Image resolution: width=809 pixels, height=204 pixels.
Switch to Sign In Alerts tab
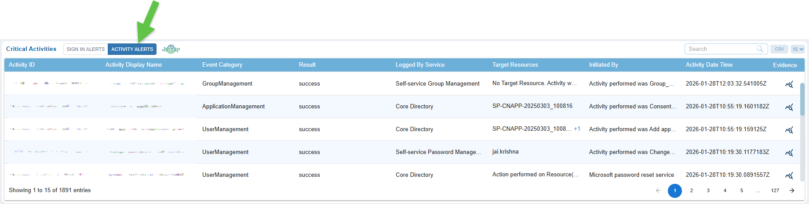point(86,49)
